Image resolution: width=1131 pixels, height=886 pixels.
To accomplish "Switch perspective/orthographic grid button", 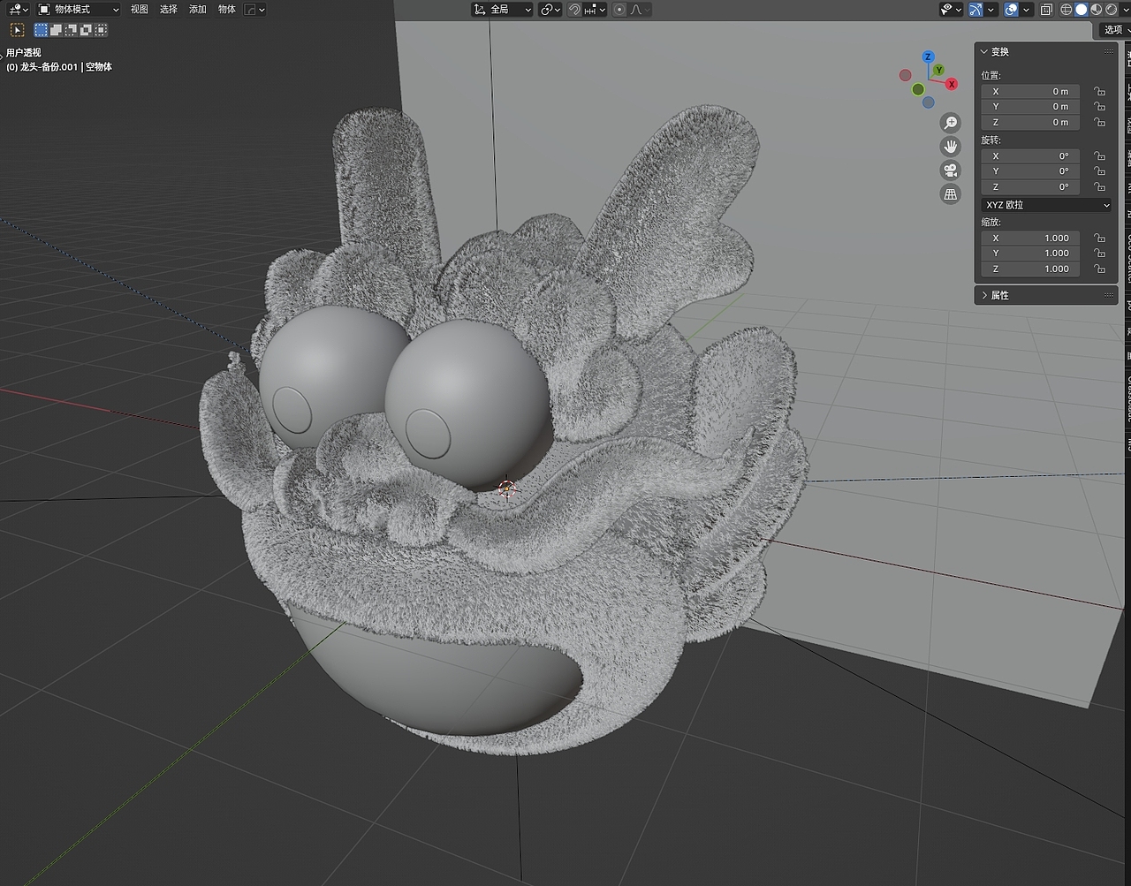I will click(x=951, y=194).
